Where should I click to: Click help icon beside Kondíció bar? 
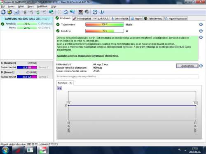pos(201,31)
